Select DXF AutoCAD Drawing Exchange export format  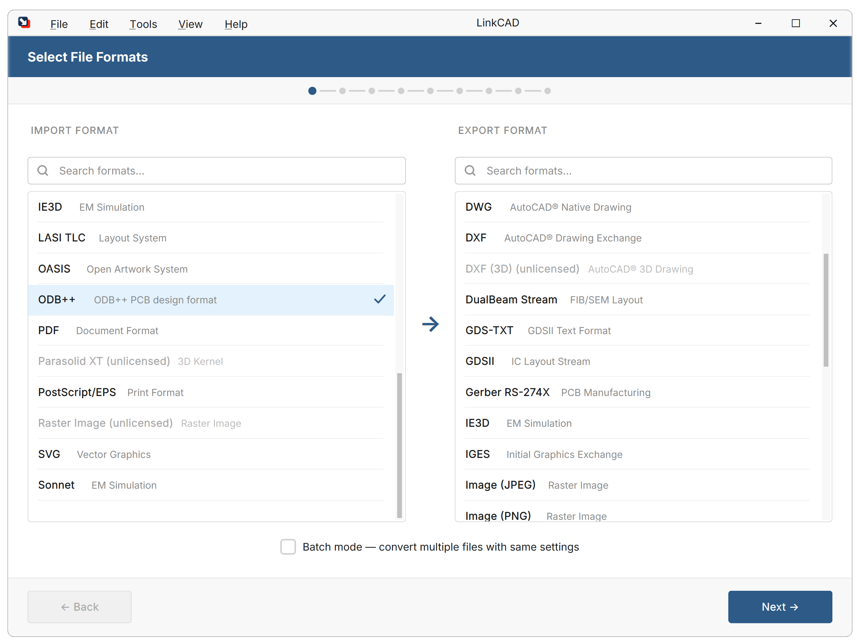(x=638, y=238)
